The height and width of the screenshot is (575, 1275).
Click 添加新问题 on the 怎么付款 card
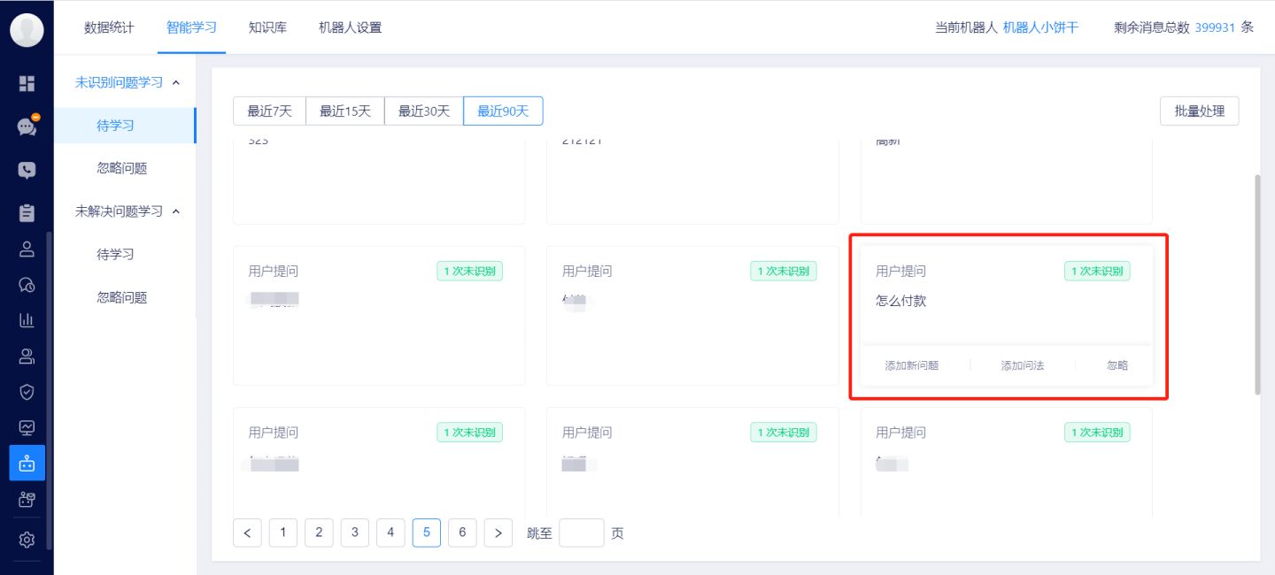912,365
